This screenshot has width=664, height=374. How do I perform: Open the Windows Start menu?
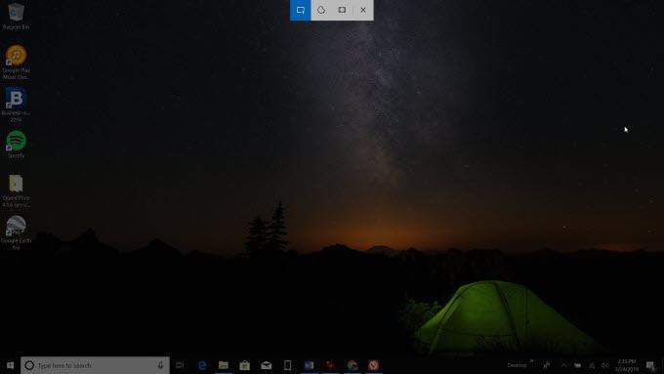(10, 365)
